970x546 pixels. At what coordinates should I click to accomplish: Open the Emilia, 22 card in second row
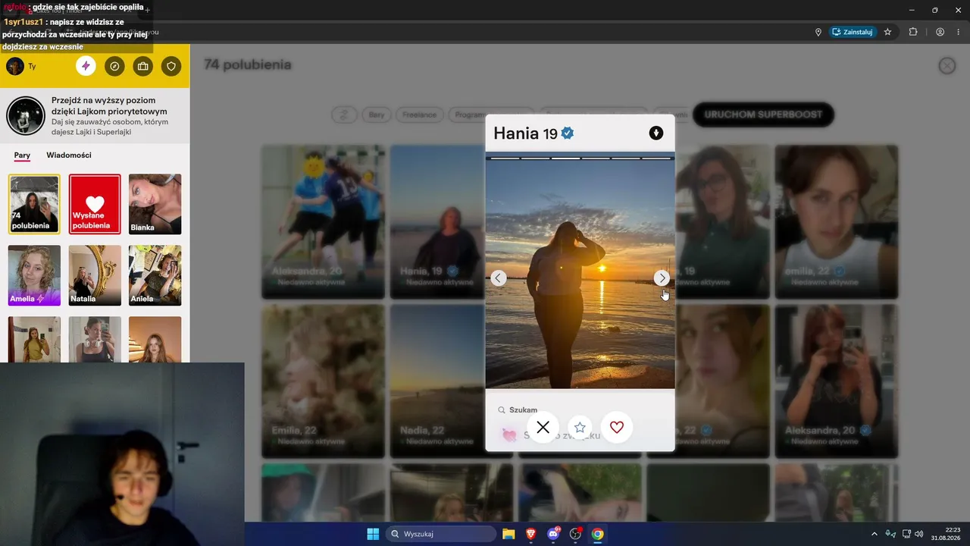pos(323,381)
